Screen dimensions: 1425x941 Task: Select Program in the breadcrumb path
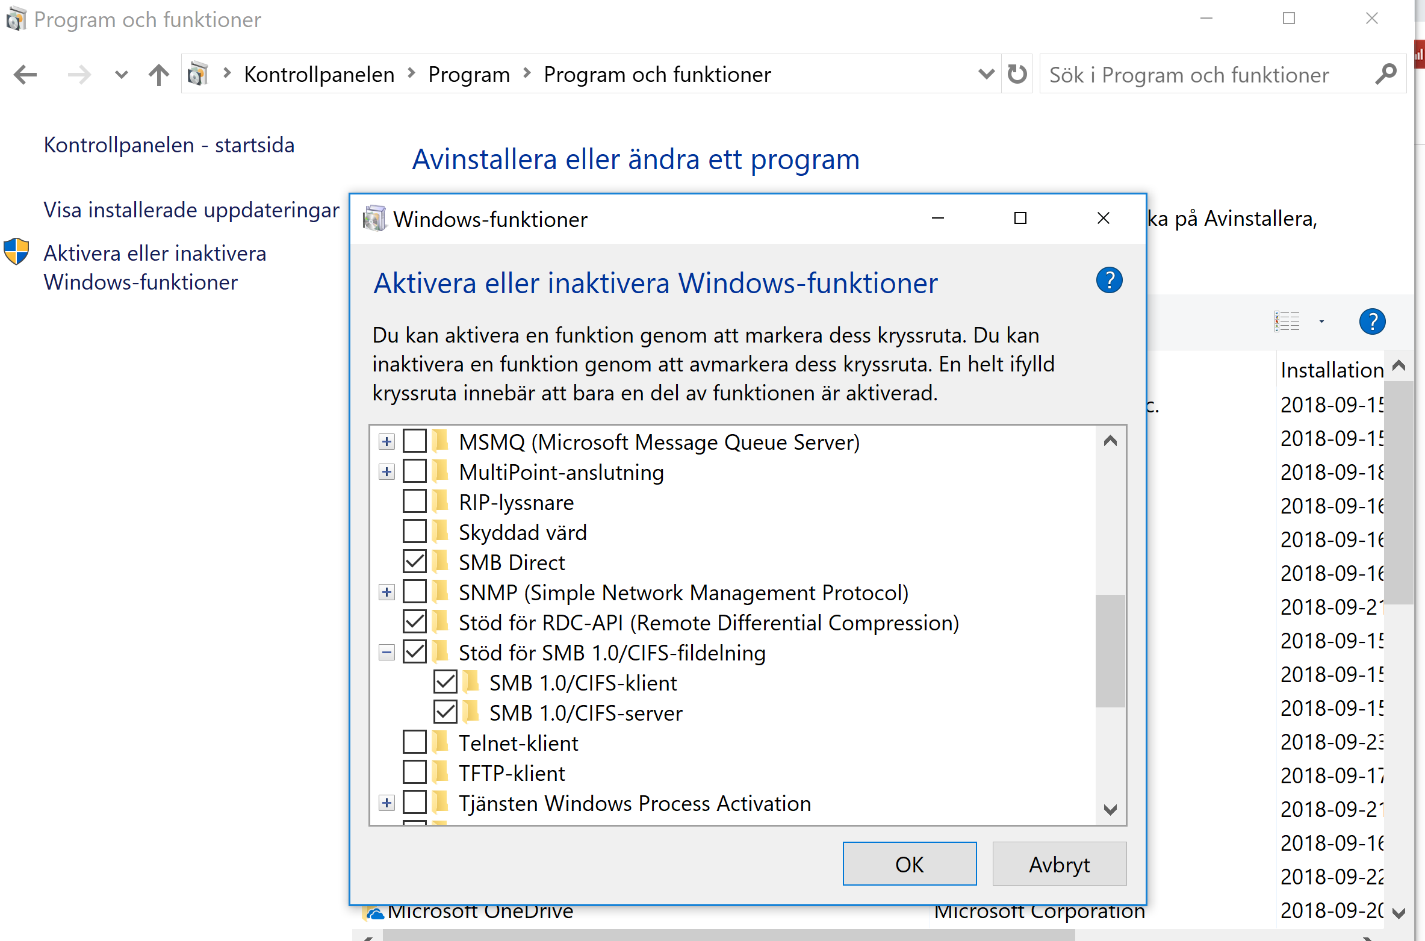point(469,75)
